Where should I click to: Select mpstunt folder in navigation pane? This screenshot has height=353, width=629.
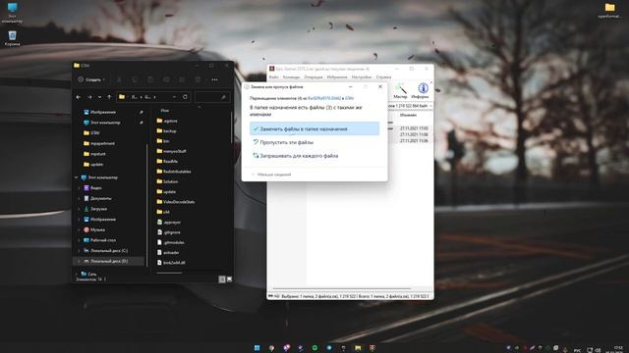pyautogui.click(x=98, y=154)
